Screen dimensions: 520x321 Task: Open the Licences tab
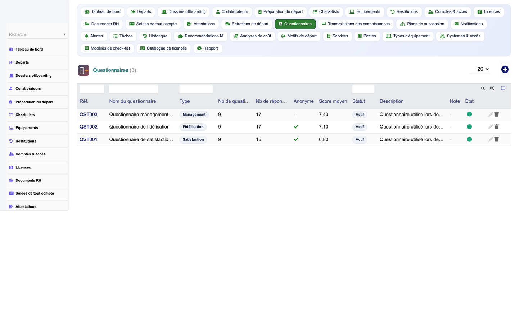tap(489, 12)
